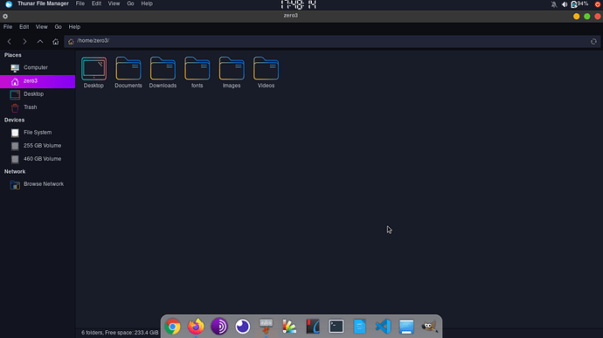Open the top panel global File menu
Viewport: 603px width, 338px height.
tap(80, 3)
